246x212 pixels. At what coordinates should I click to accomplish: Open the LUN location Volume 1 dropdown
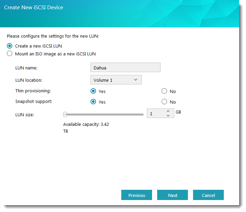click(115, 80)
